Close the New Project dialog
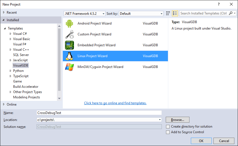Screen dimensions: 238x146 pos(231,4)
